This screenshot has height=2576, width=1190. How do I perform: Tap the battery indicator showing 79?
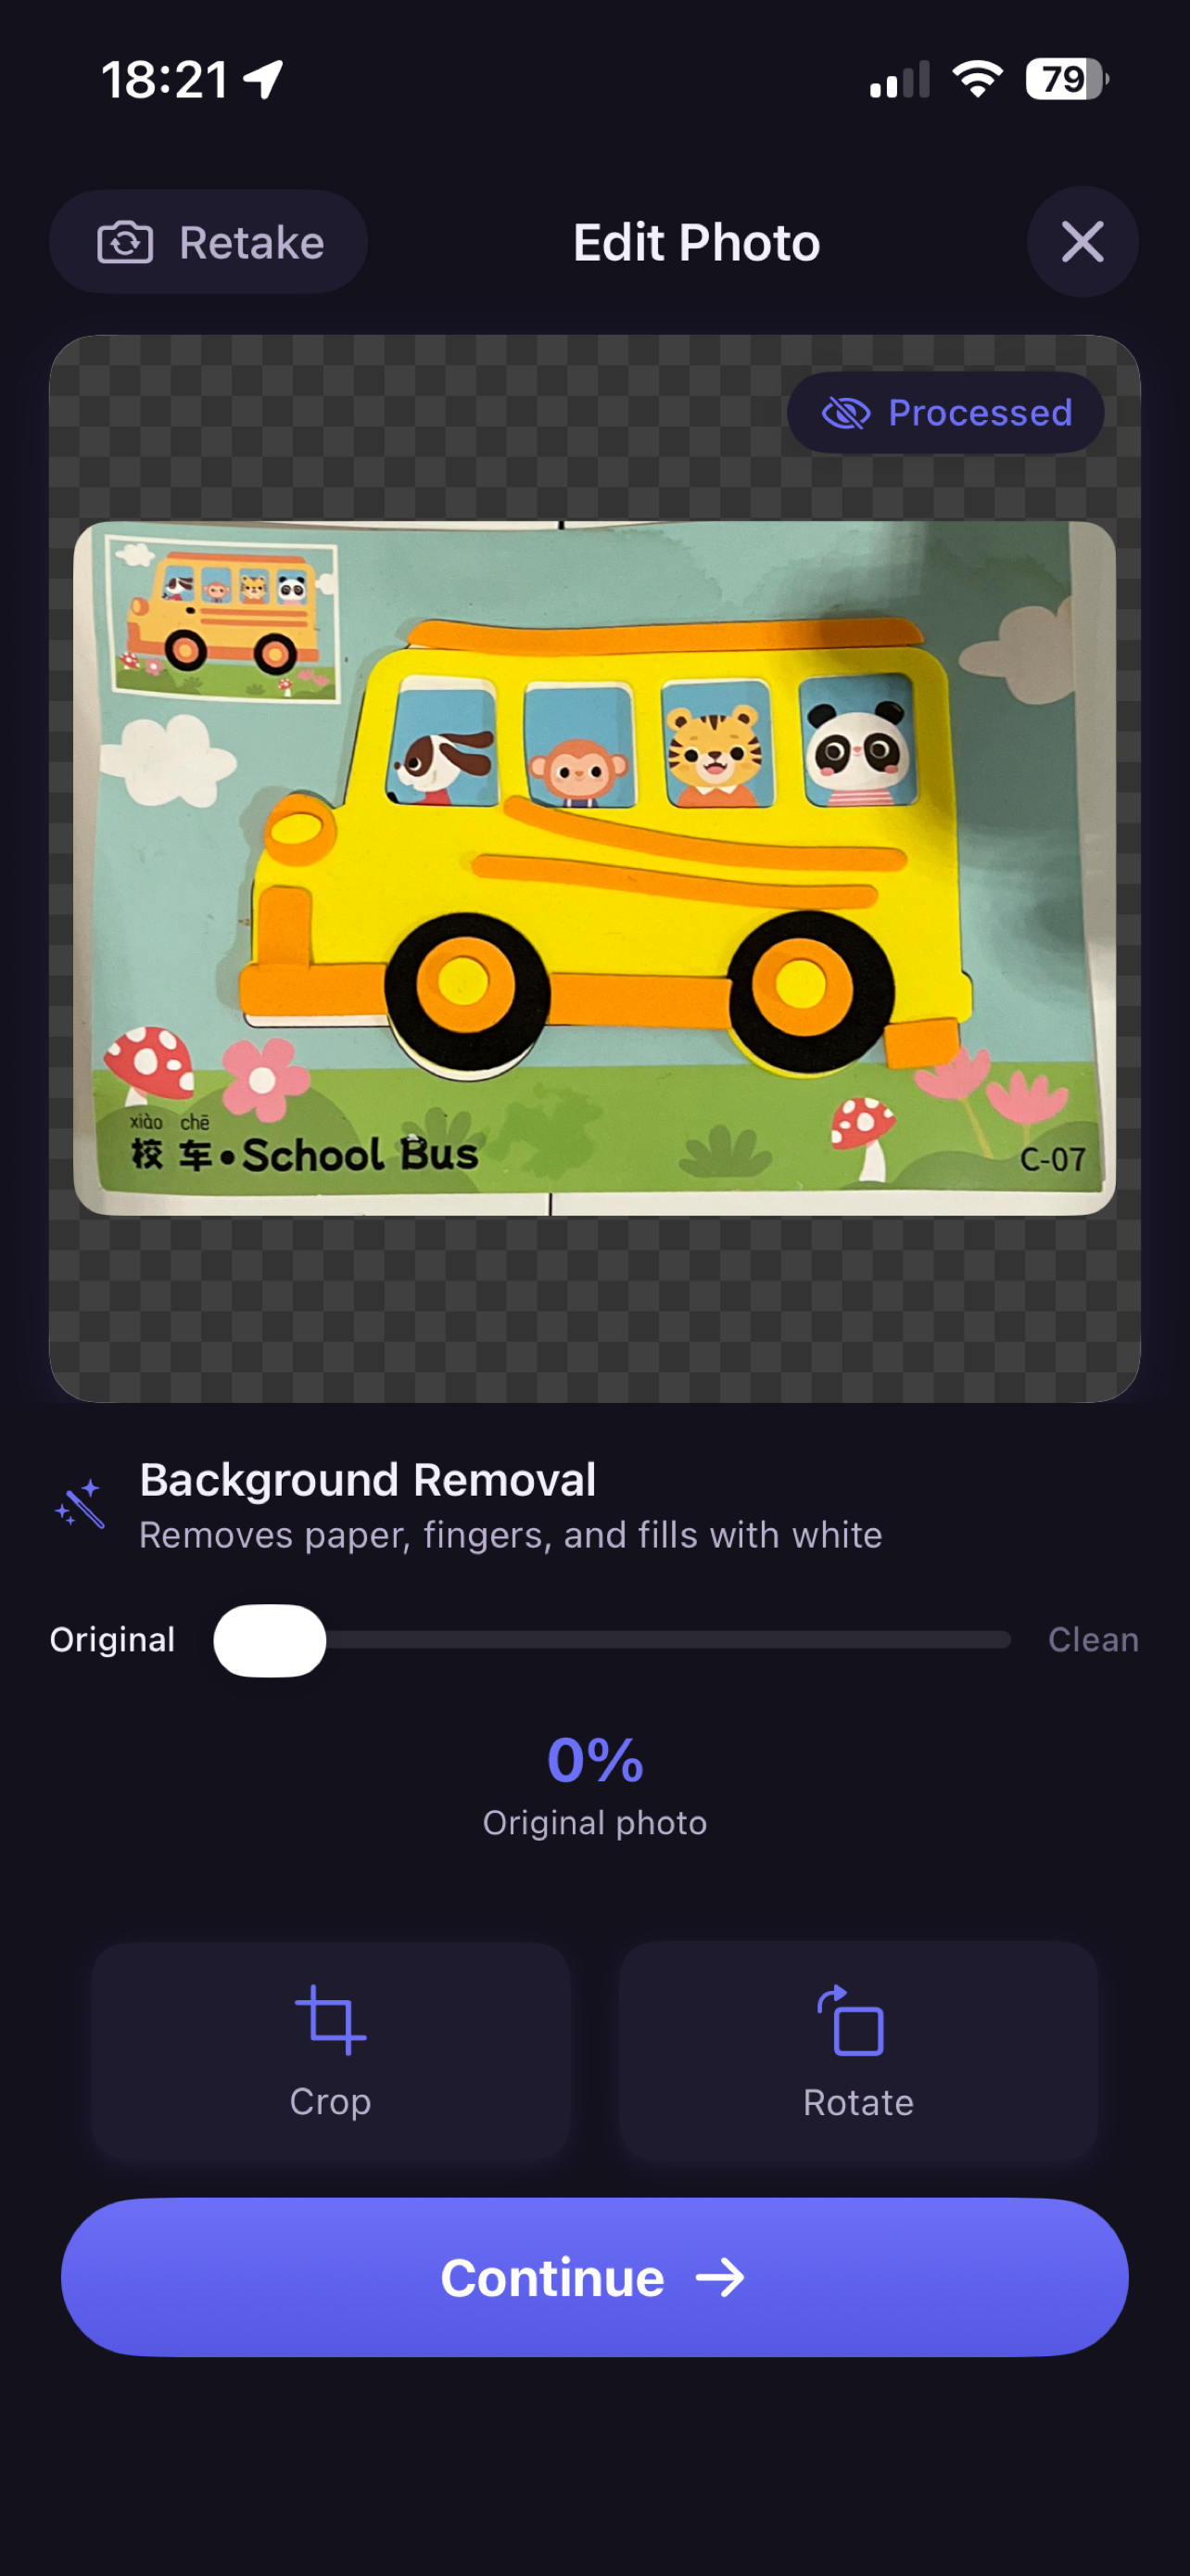[x=1066, y=79]
